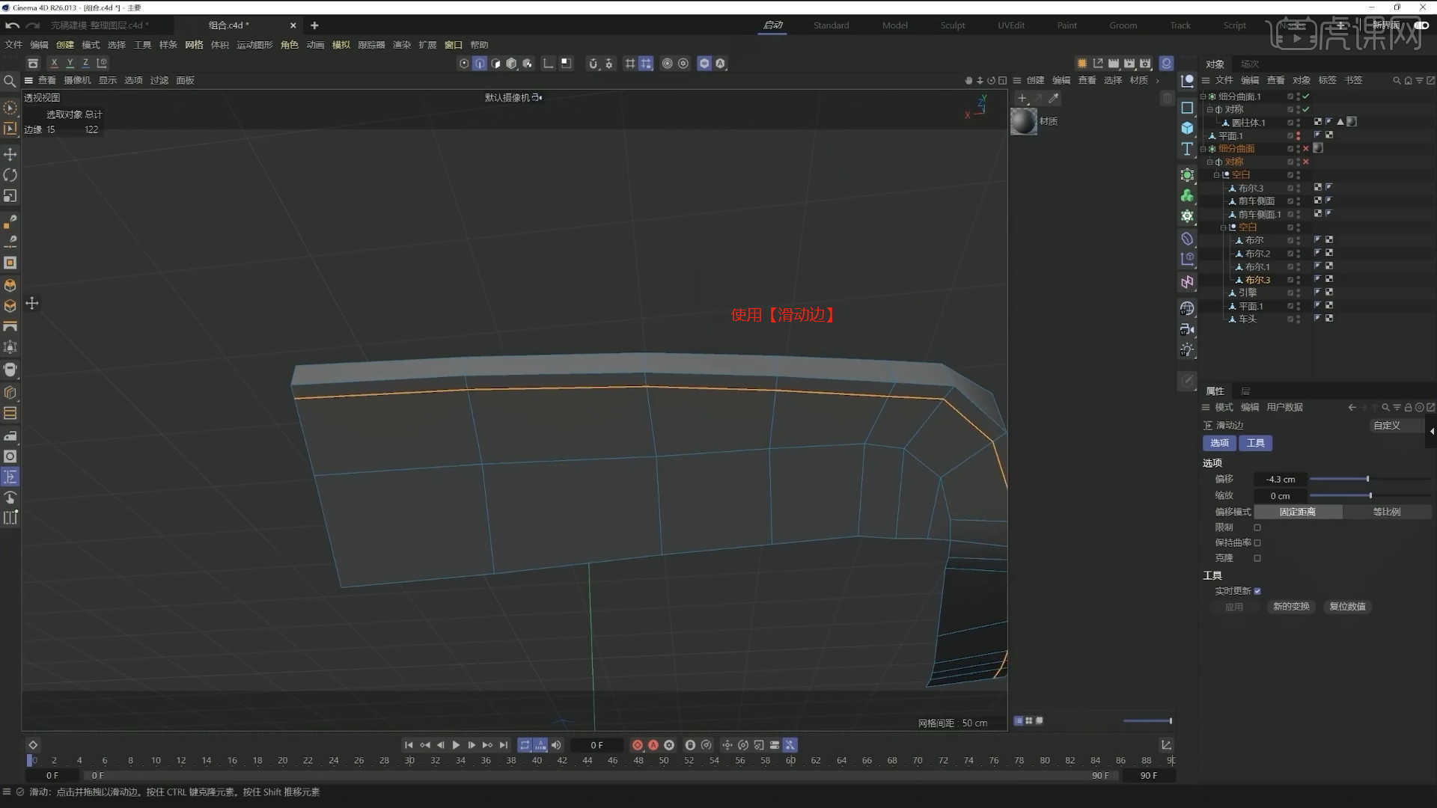Click the render settings icon in top right
This screenshot has width=1437, height=808.
1145,64
